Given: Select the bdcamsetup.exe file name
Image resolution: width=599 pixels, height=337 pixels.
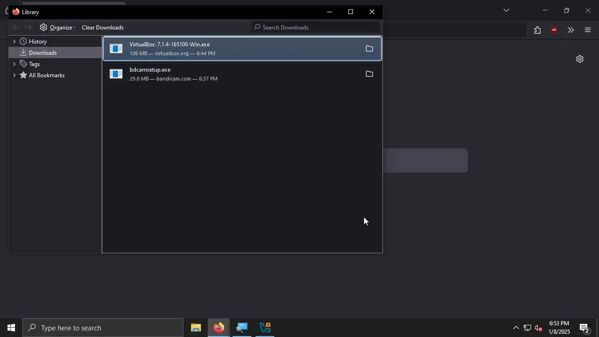Looking at the screenshot, I should click(150, 70).
